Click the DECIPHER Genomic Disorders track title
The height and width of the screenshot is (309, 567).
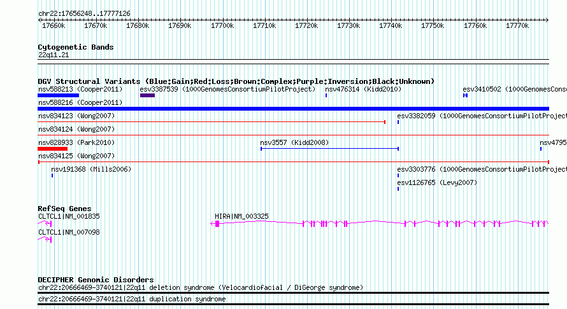pyautogui.click(x=96, y=280)
